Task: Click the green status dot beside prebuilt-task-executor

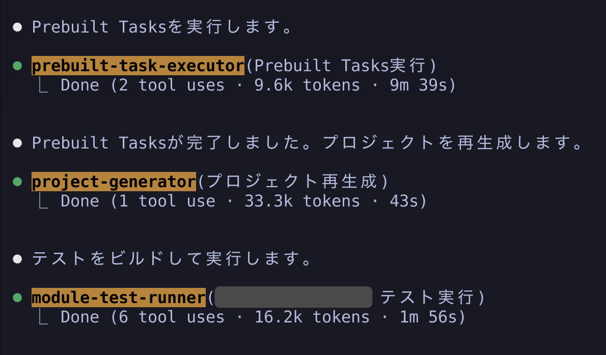Action: coord(18,66)
